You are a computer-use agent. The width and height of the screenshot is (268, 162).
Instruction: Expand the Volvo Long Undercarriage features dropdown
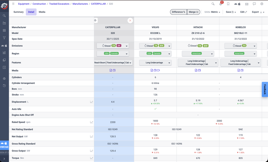[155, 63]
